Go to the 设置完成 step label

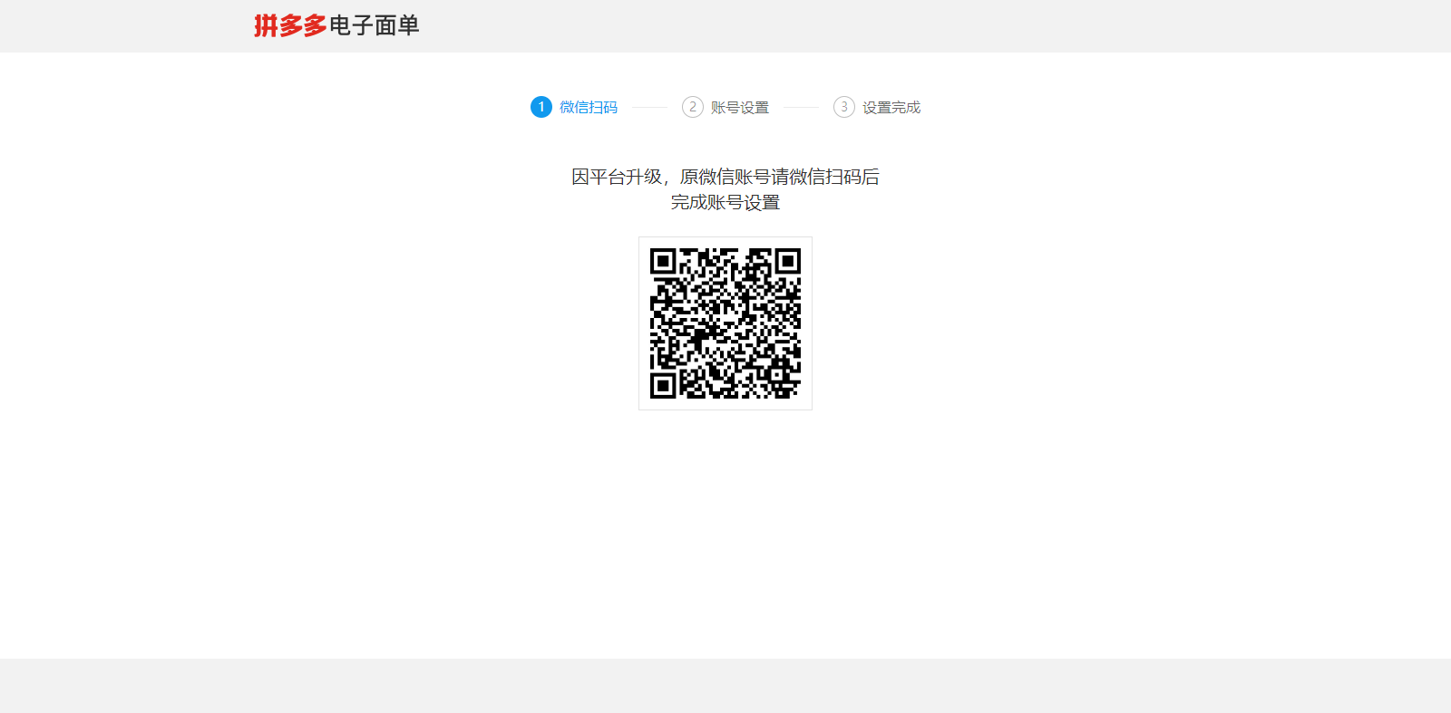point(891,107)
